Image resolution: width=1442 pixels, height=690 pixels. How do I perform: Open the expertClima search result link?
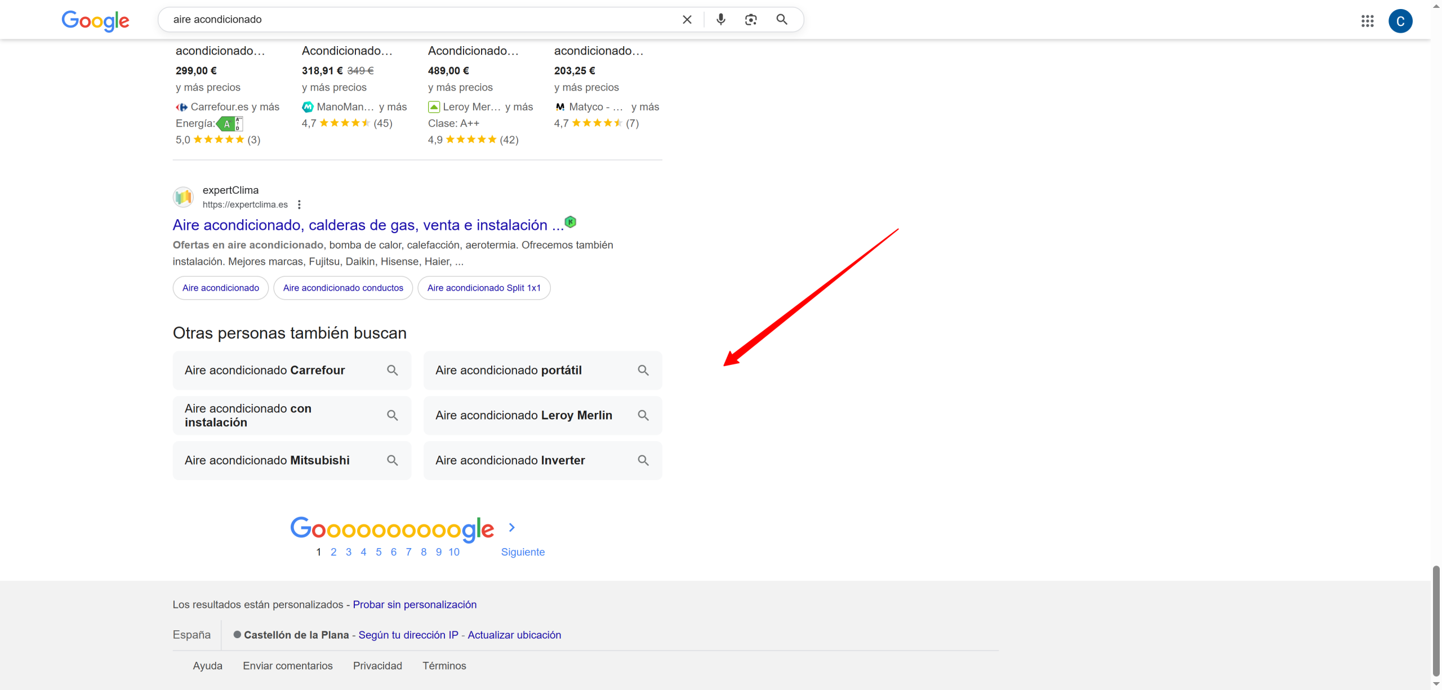(364, 225)
